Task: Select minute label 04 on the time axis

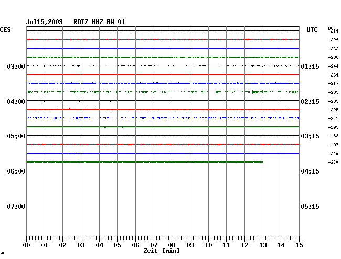Action: [x=99, y=245]
